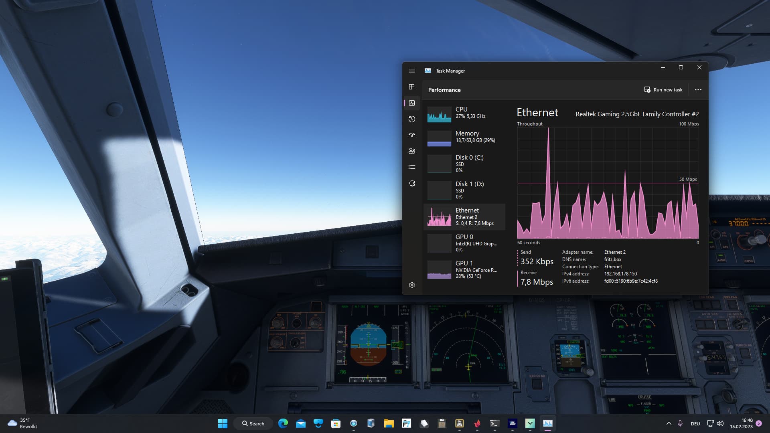The image size is (770, 433).
Task: Open volume control speaker icon
Action: coord(720,423)
